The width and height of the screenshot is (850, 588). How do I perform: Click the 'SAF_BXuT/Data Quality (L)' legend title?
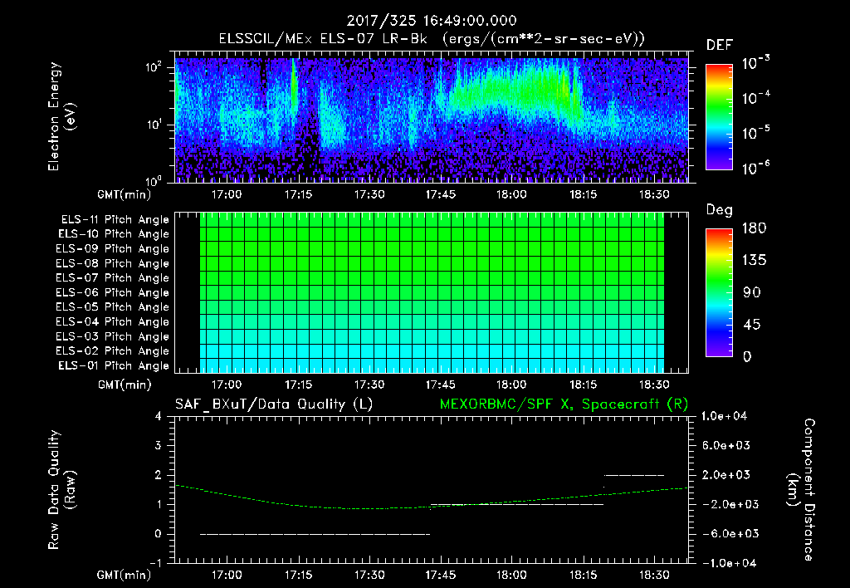pyautogui.click(x=274, y=404)
